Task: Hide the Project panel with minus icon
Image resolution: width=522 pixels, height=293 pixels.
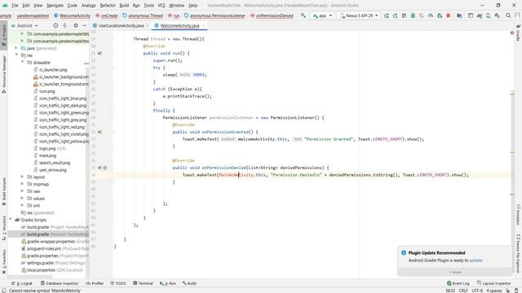Action: pyautogui.click(x=85, y=25)
